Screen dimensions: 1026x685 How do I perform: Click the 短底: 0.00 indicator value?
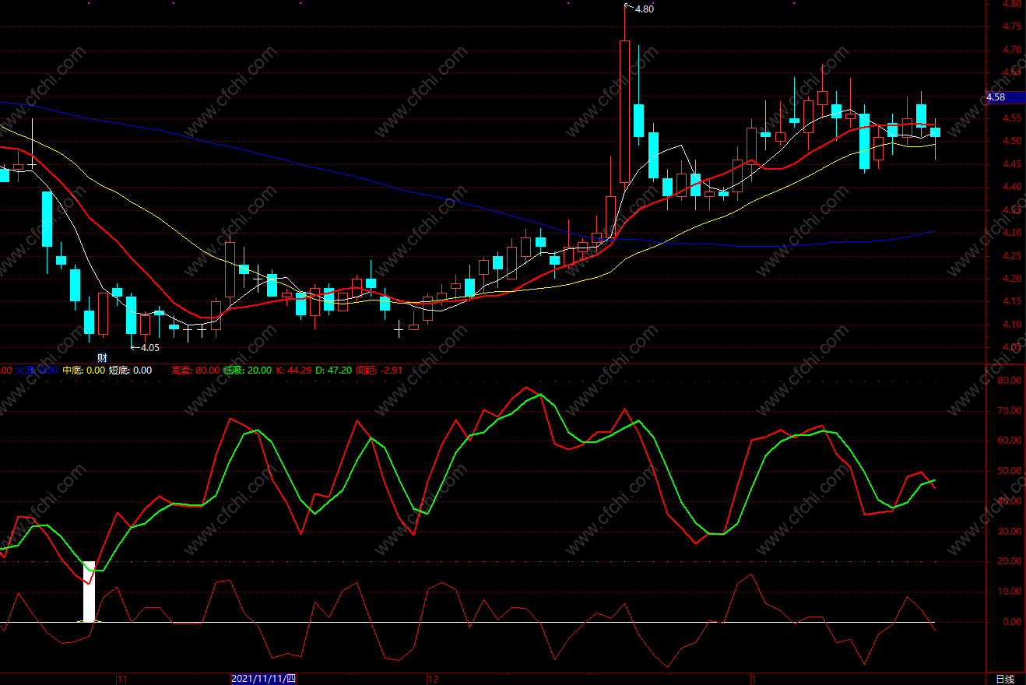coord(130,371)
